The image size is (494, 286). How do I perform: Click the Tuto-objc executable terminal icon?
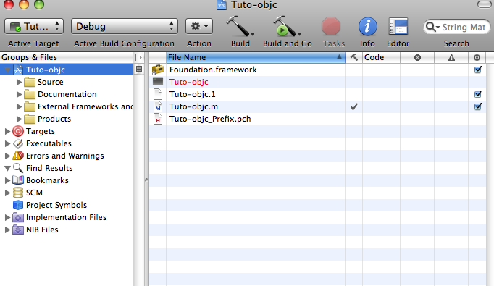click(158, 82)
